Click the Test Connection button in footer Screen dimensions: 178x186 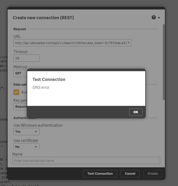click(100, 174)
